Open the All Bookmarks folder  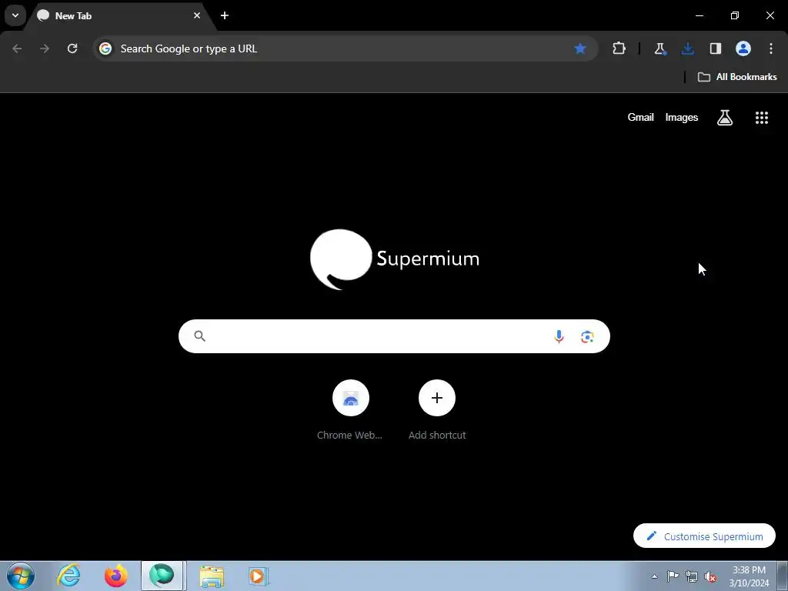[737, 77]
